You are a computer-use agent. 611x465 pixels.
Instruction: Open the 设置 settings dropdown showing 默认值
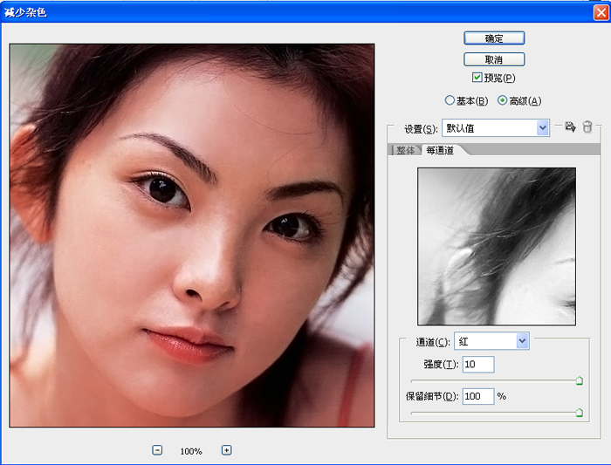pyautogui.click(x=495, y=127)
